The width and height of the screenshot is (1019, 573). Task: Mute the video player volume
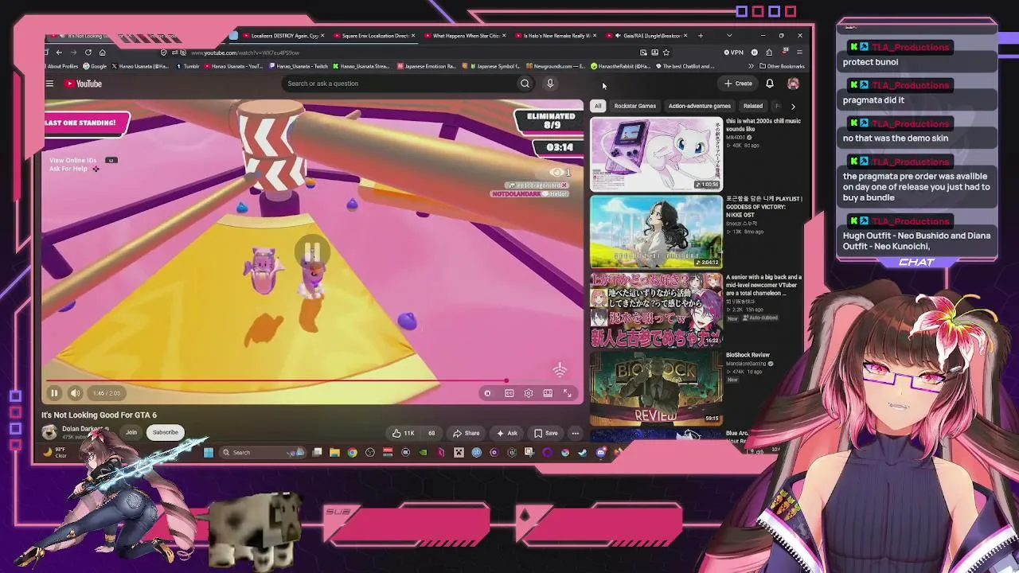point(75,393)
